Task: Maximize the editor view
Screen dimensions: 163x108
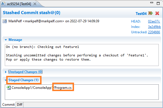Action: tap(158, 3)
